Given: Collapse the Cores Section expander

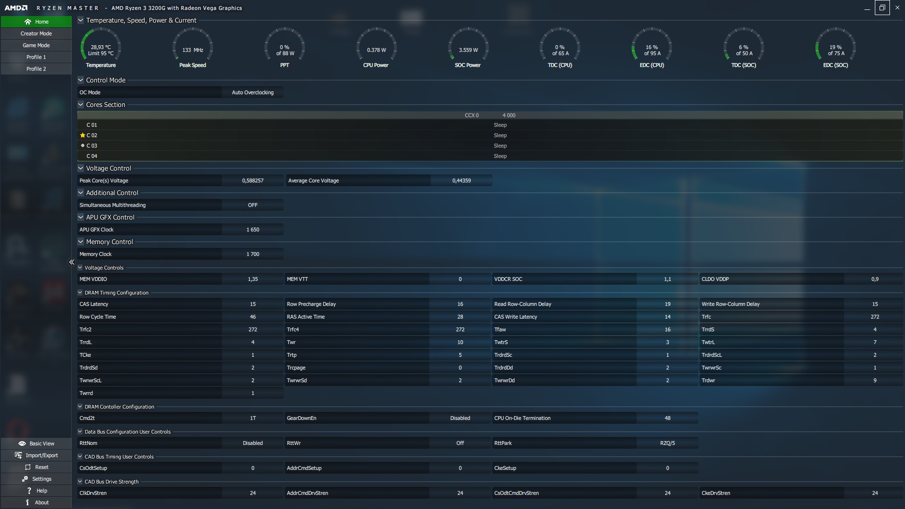Looking at the screenshot, I should coord(81,105).
